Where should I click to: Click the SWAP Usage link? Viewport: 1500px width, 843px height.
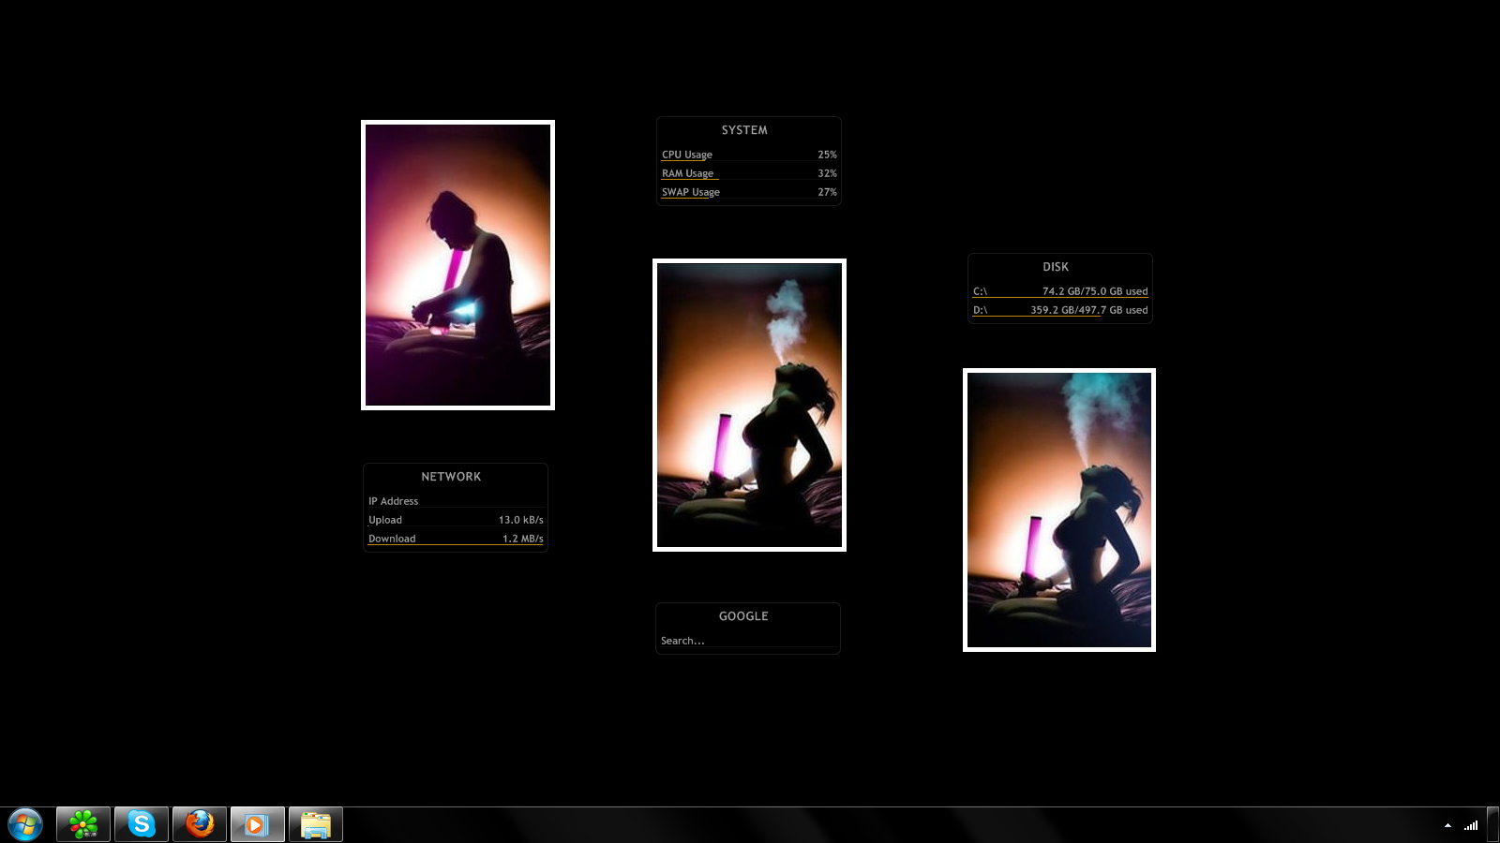pyautogui.click(x=691, y=192)
